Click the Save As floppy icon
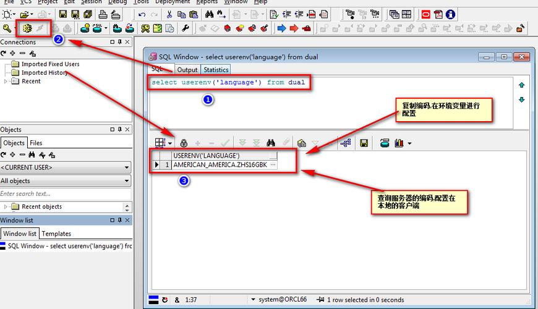 click(75, 14)
